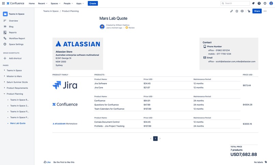Image resolution: width=275 pixels, height=165 pixels.
Task: Click the search magnifier icon
Action: 223,3
